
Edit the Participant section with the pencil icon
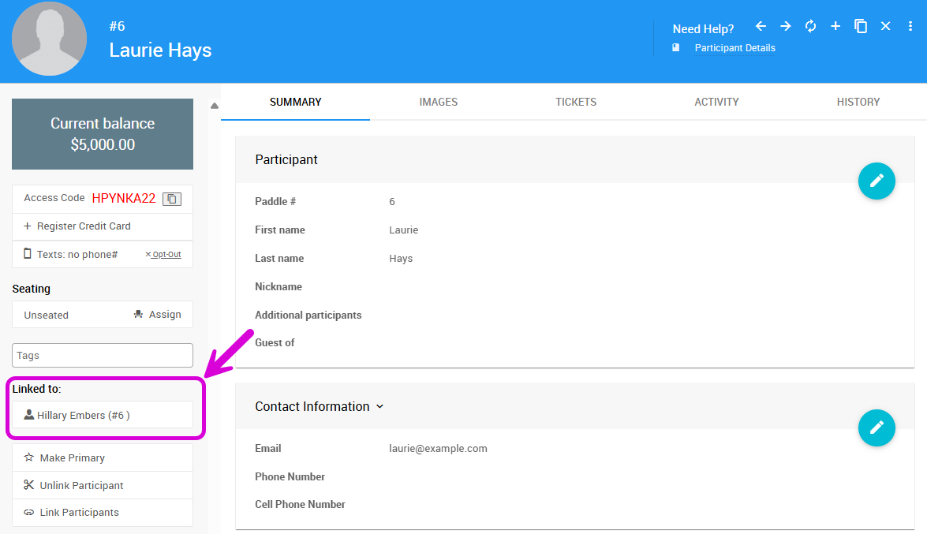click(877, 181)
